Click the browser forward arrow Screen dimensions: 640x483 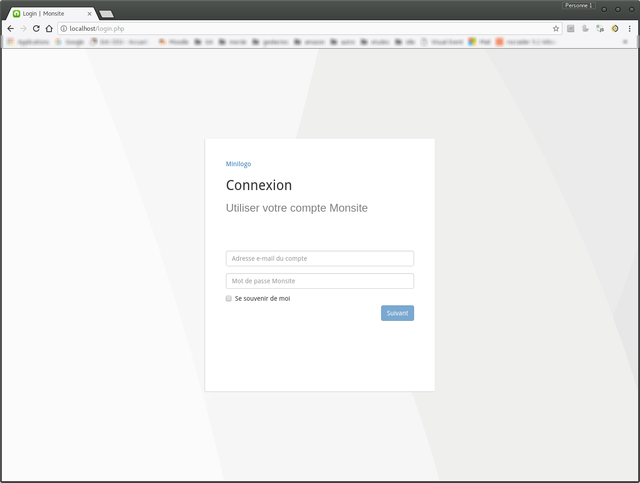[x=23, y=28]
